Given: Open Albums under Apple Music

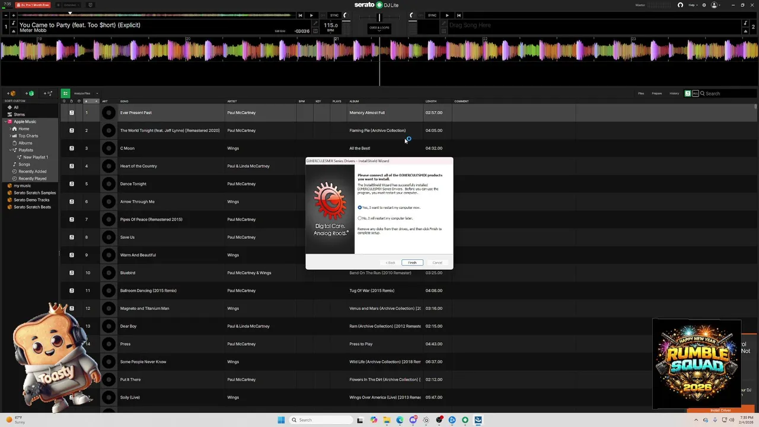Looking at the screenshot, I should click(x=25, y=143).
